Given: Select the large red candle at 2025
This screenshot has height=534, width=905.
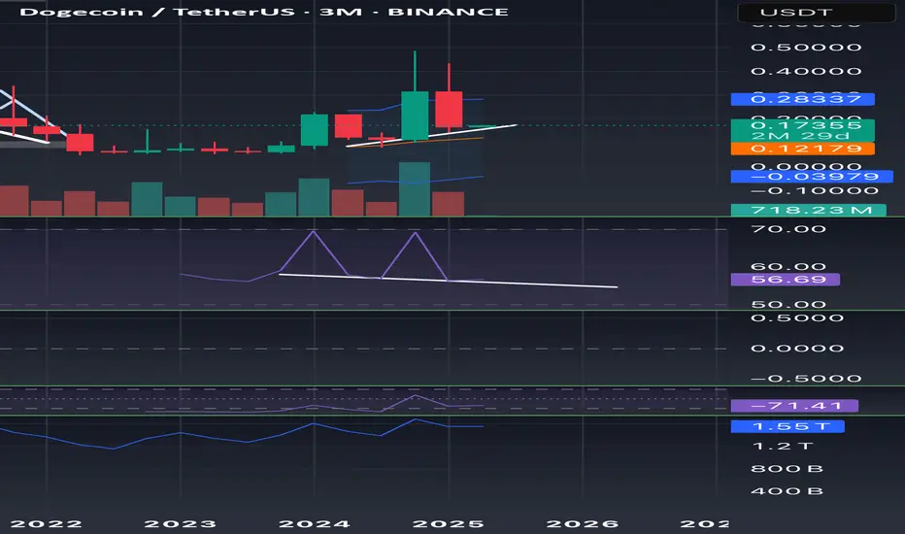Looking at the screenshot, I should tap(449, 109).
